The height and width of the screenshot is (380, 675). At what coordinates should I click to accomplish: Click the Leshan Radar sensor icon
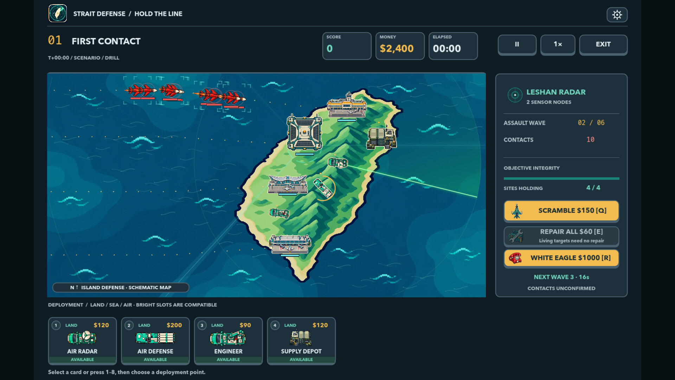515,95
